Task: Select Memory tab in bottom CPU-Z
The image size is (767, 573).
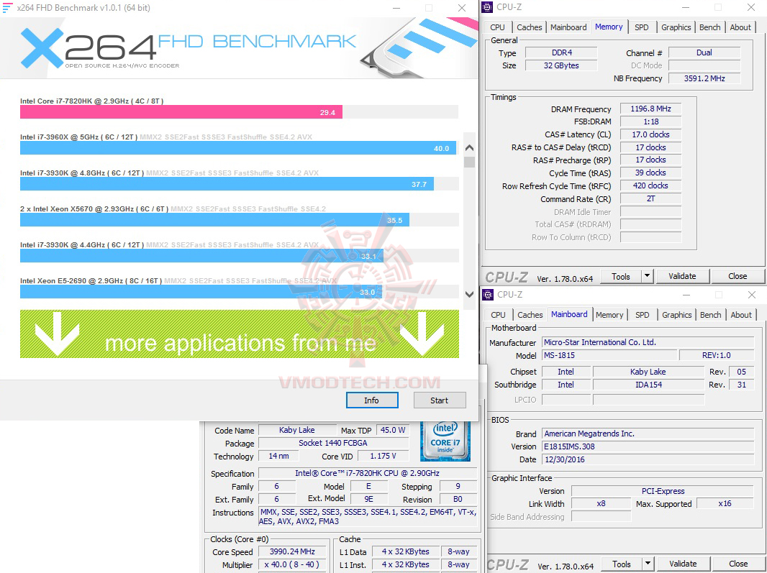Action: pos(609,315)
